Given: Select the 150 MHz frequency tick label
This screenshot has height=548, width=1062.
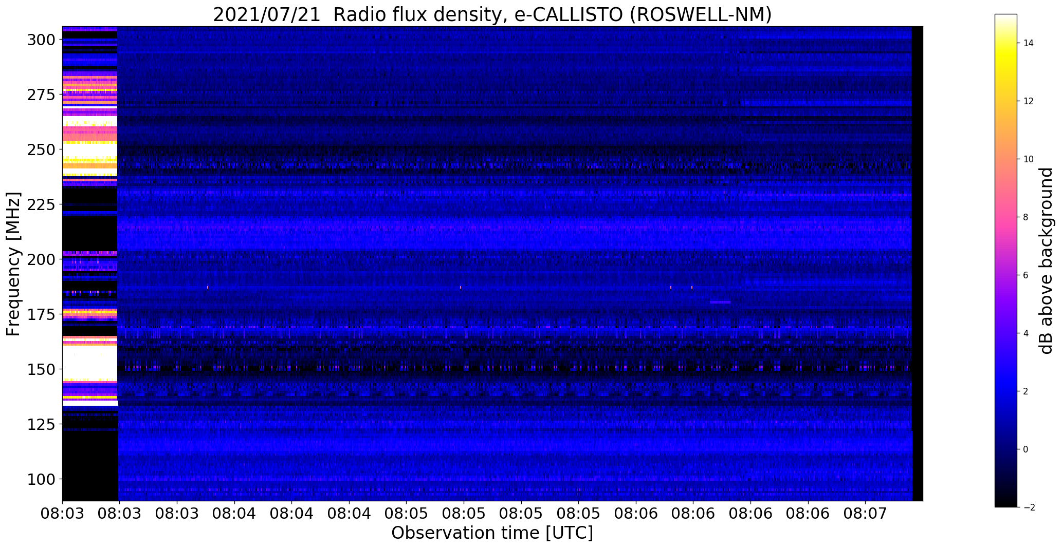Looking at the screenshot, I should [x=42, y=369].
